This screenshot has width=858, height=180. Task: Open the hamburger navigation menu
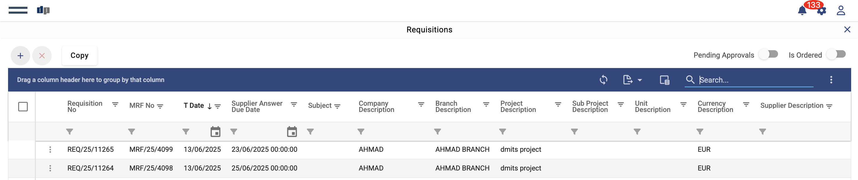click(18, 10)
